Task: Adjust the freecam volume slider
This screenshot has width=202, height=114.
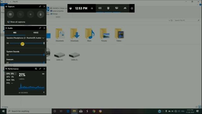Action: click(x=27, y=63)
